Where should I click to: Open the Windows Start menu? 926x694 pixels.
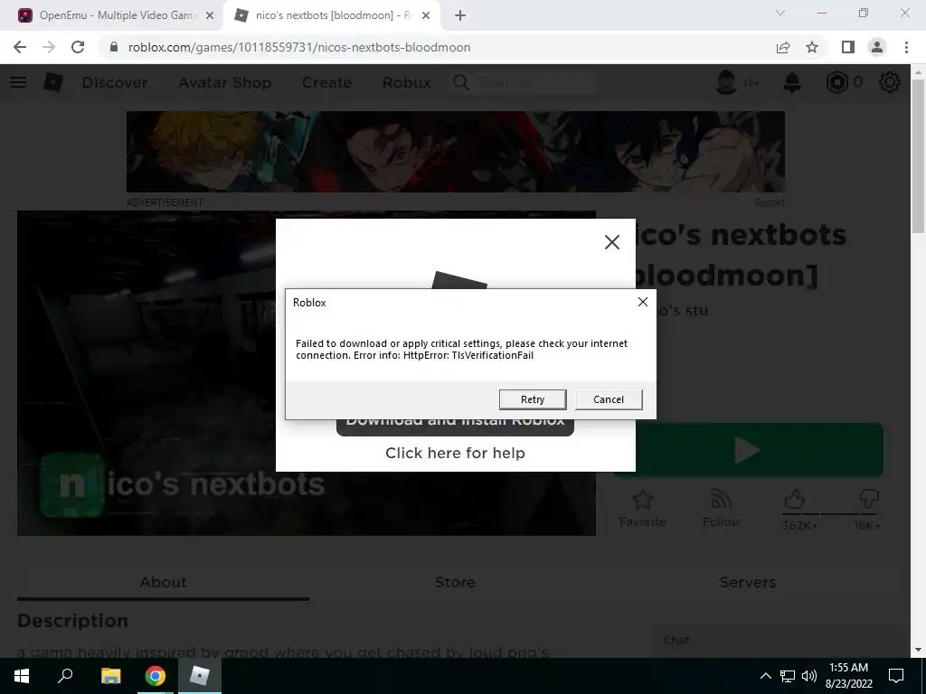[x=22, y=676]
